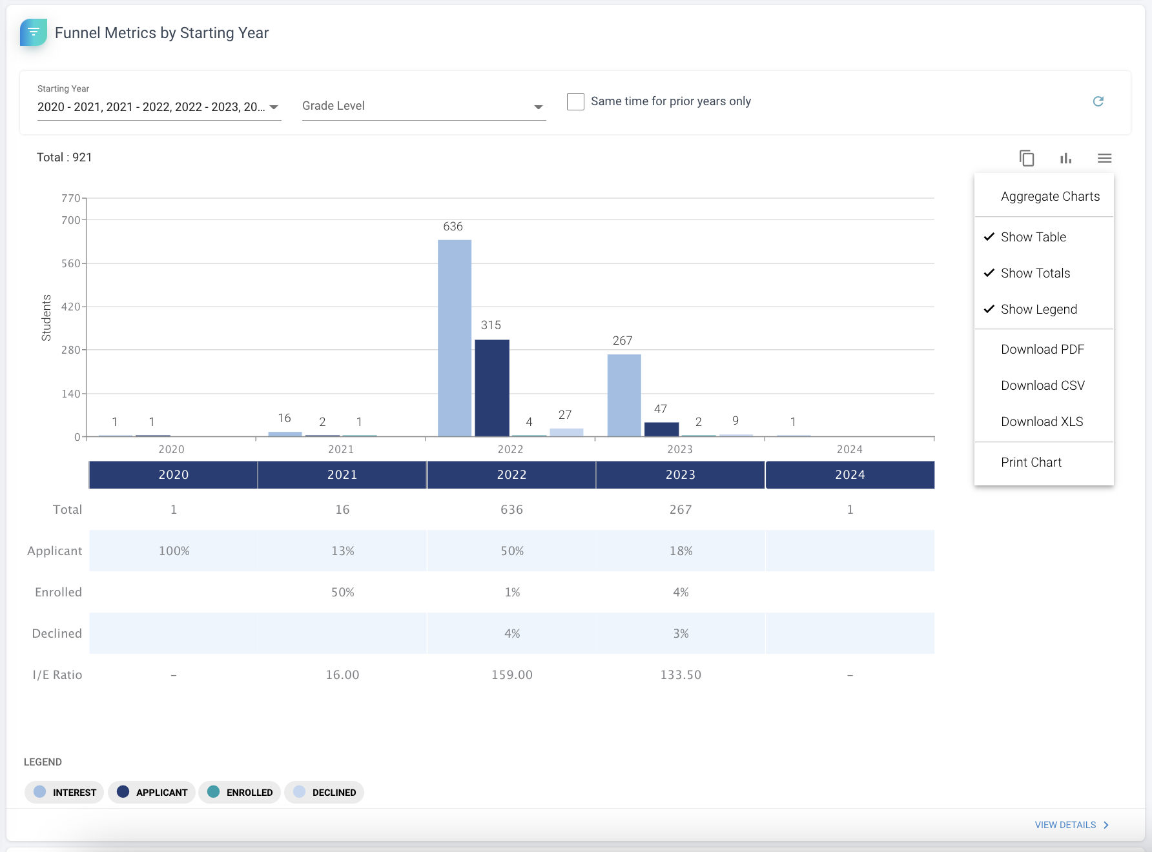Click the 1% Enrolled cell for 2022

click(x=511, y=592)
